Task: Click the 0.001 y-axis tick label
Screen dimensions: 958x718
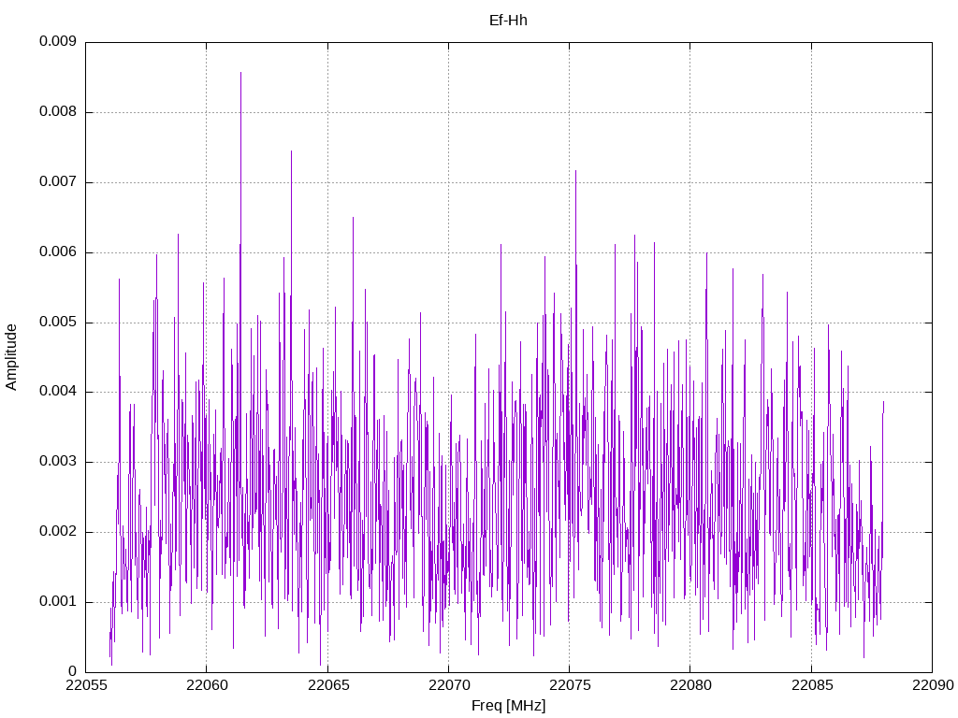Action: click(58, 602)
